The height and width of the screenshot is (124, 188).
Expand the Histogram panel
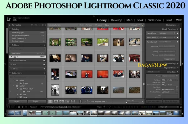click(x=178, y=25)
